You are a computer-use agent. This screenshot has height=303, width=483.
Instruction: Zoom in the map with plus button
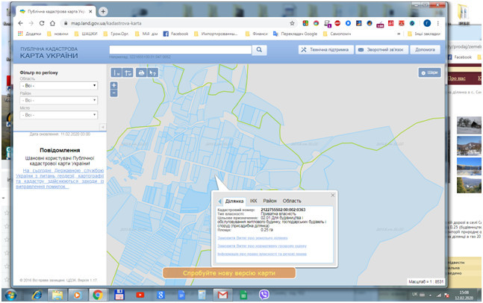coord(113,85)
